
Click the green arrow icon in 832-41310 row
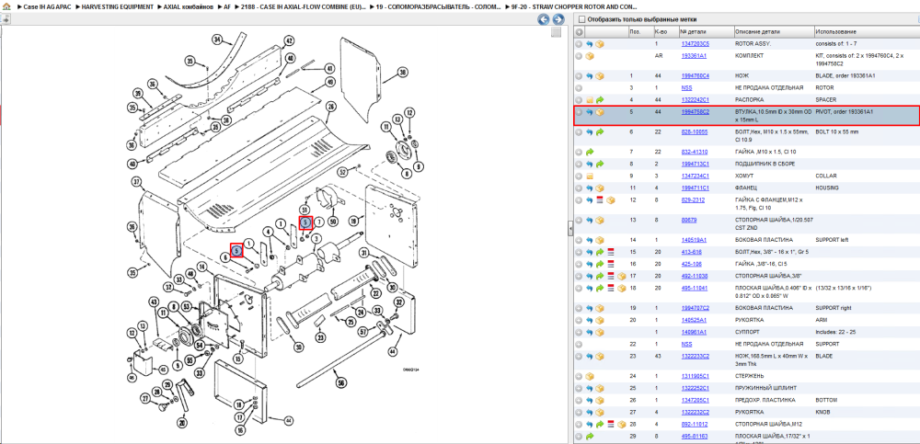(590, 152)
